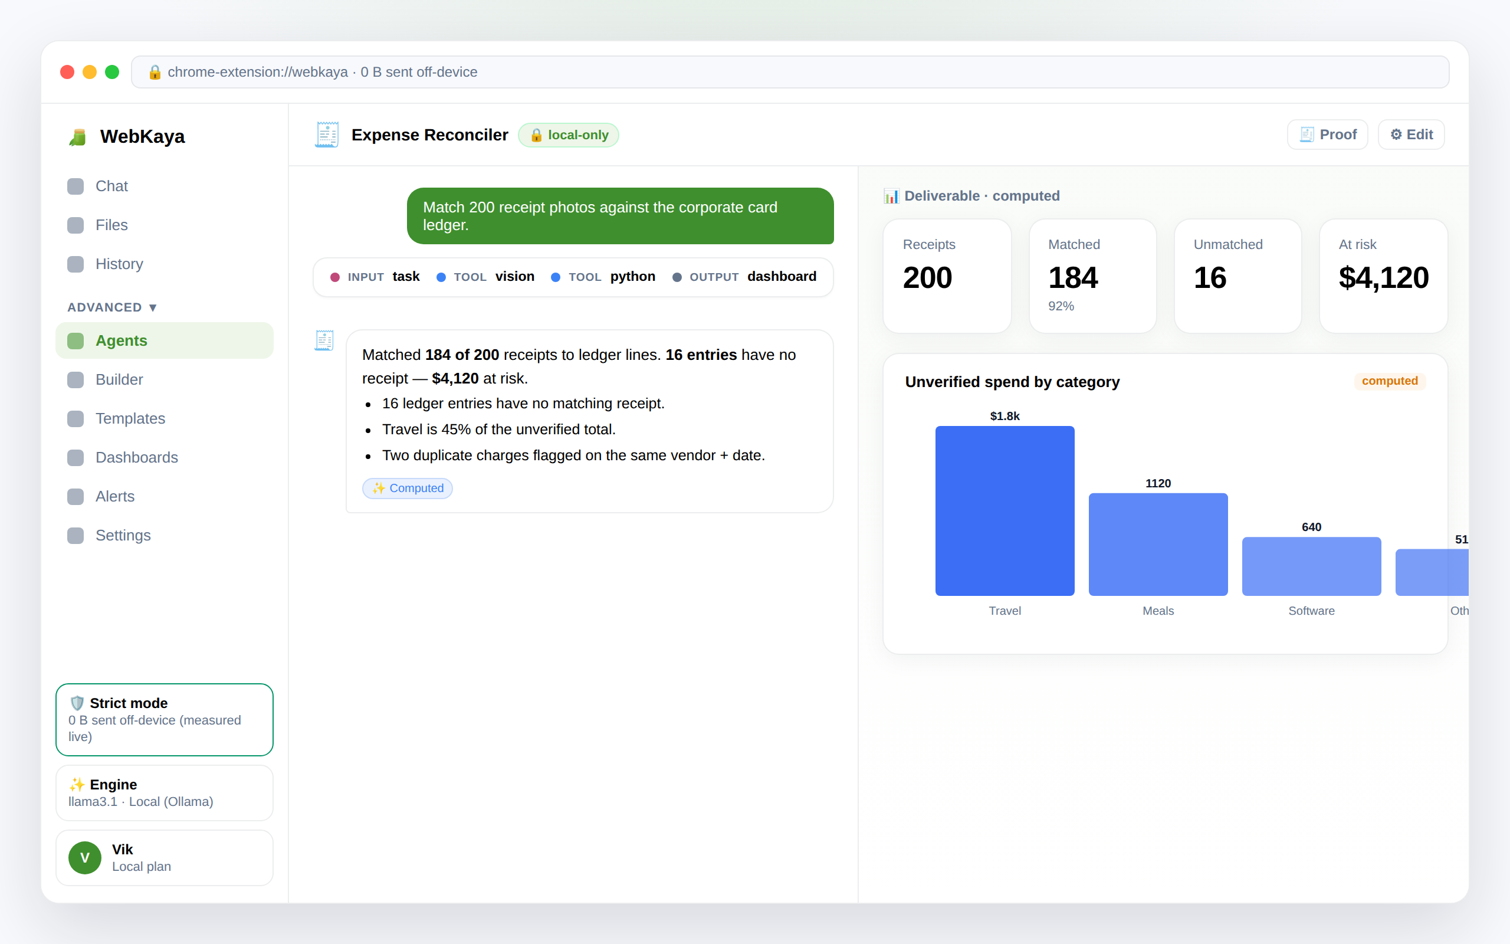Click the browser address bar
The width and height of the screenshot is (1510, 944).
coord(790,73)
